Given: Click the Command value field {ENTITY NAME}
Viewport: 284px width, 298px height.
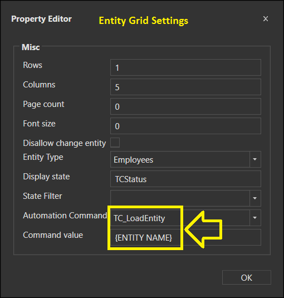Looking at the screenshot, I should (185, 237).
